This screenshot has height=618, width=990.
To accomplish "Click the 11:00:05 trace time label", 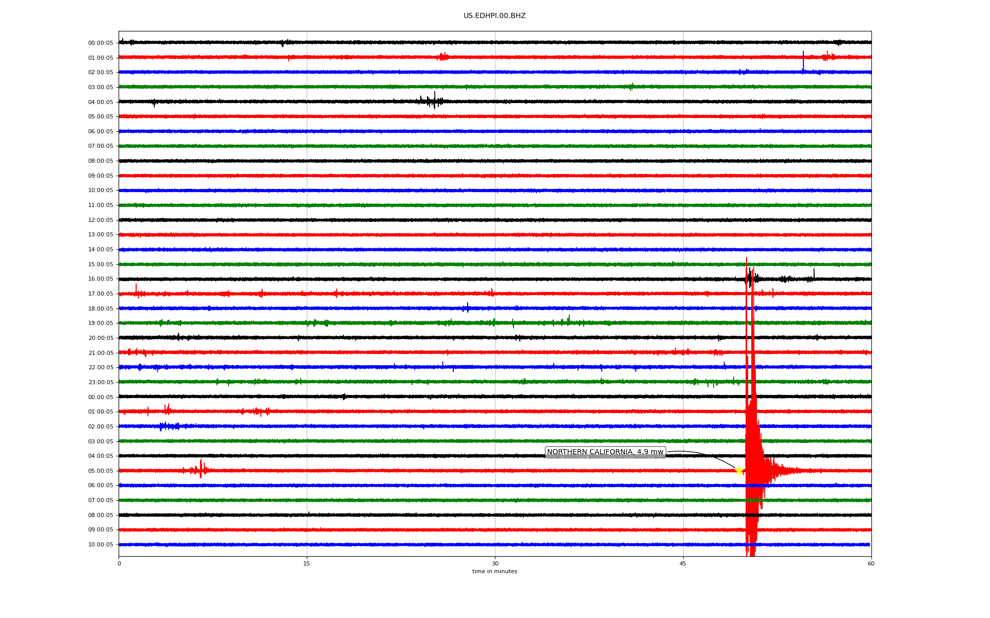I will (101, 205).
